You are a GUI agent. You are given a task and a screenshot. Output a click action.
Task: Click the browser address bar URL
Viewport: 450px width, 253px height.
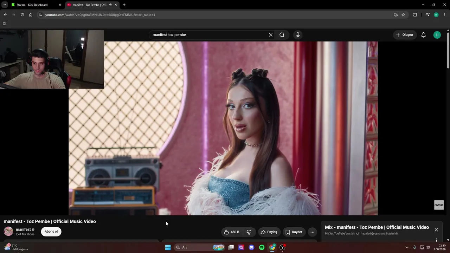point(100,15)
